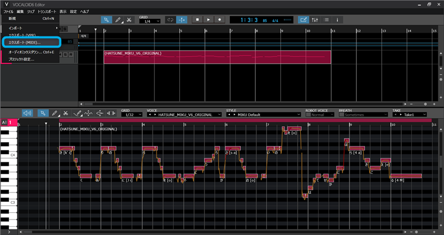Open the ヘルプ menu
Image resolution: width=444 pixels, height=235 pixels.
84,12
